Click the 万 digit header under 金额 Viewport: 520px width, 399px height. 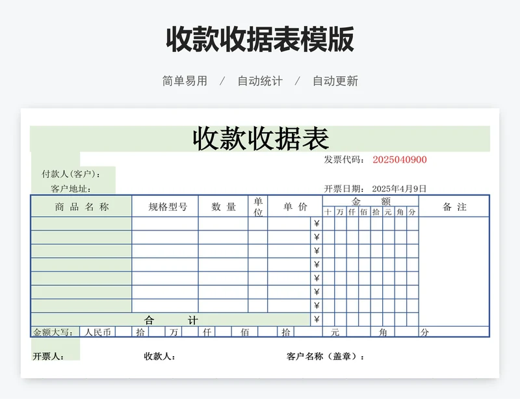coord(340,212)
